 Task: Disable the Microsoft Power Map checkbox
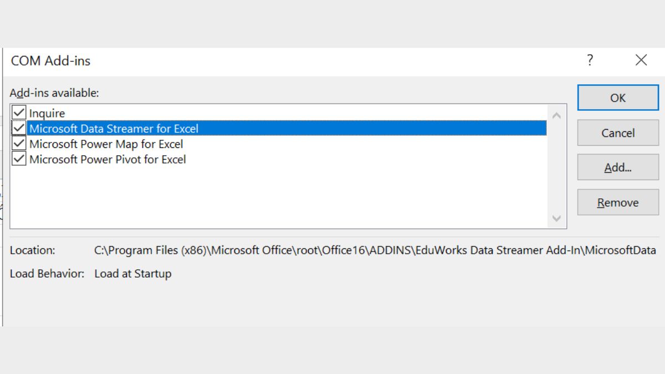coord(19,144)
